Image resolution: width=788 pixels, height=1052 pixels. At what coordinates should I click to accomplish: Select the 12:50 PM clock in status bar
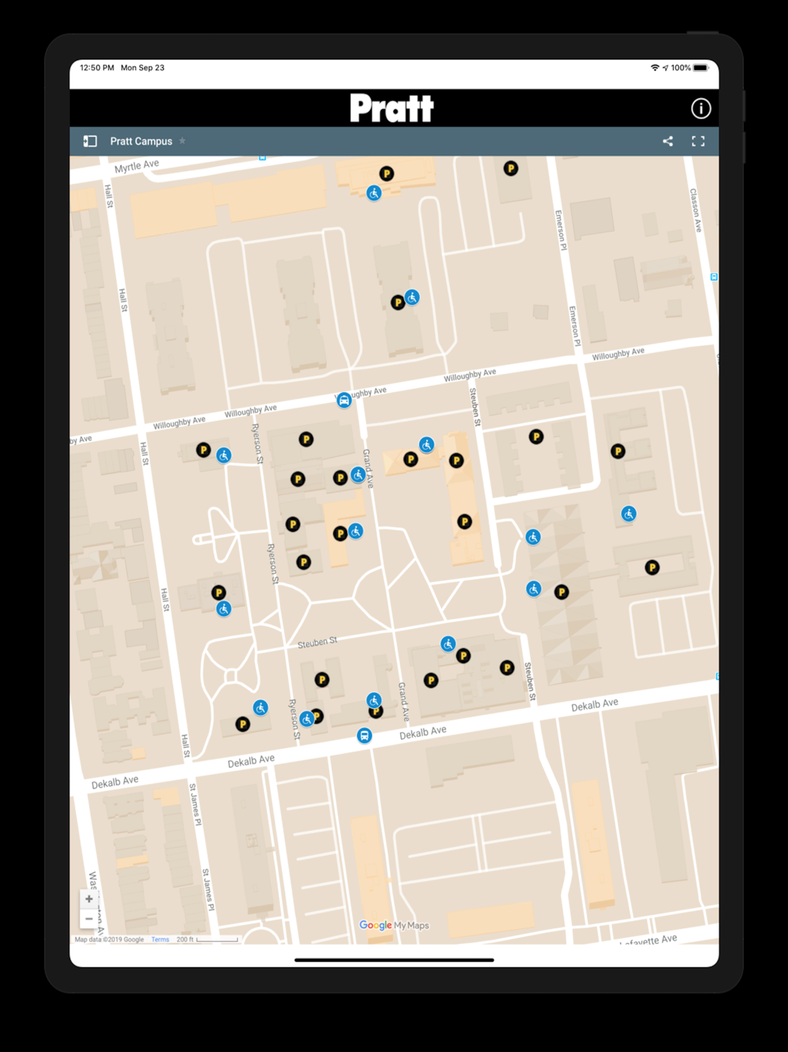coord(97,68)
